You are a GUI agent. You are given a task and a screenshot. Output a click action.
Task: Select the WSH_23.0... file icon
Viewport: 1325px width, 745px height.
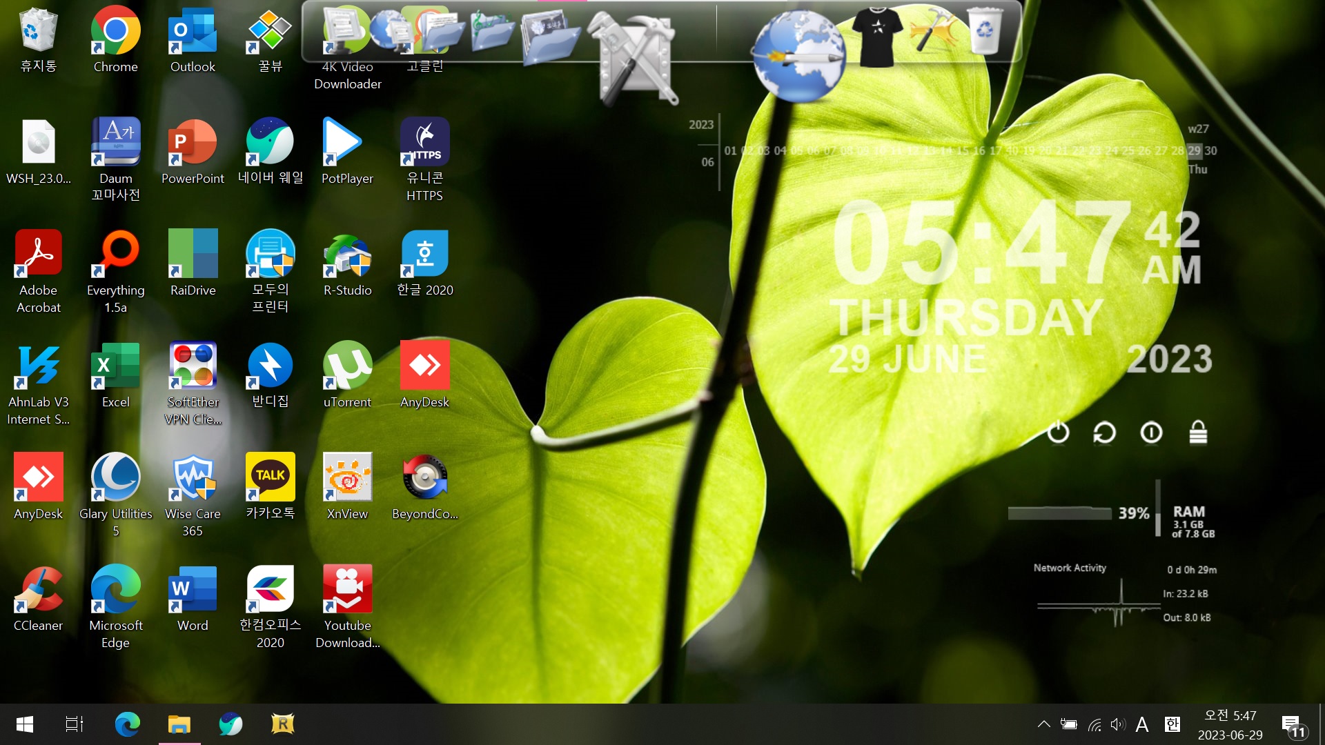click(38, 152)
